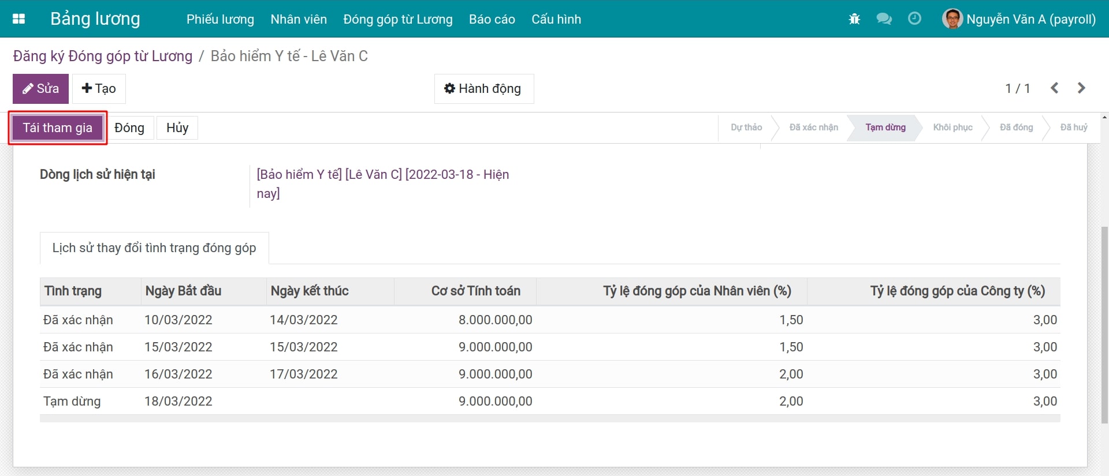
Task: Open the Đóng góp từ Lương menu
Action: 397,20
